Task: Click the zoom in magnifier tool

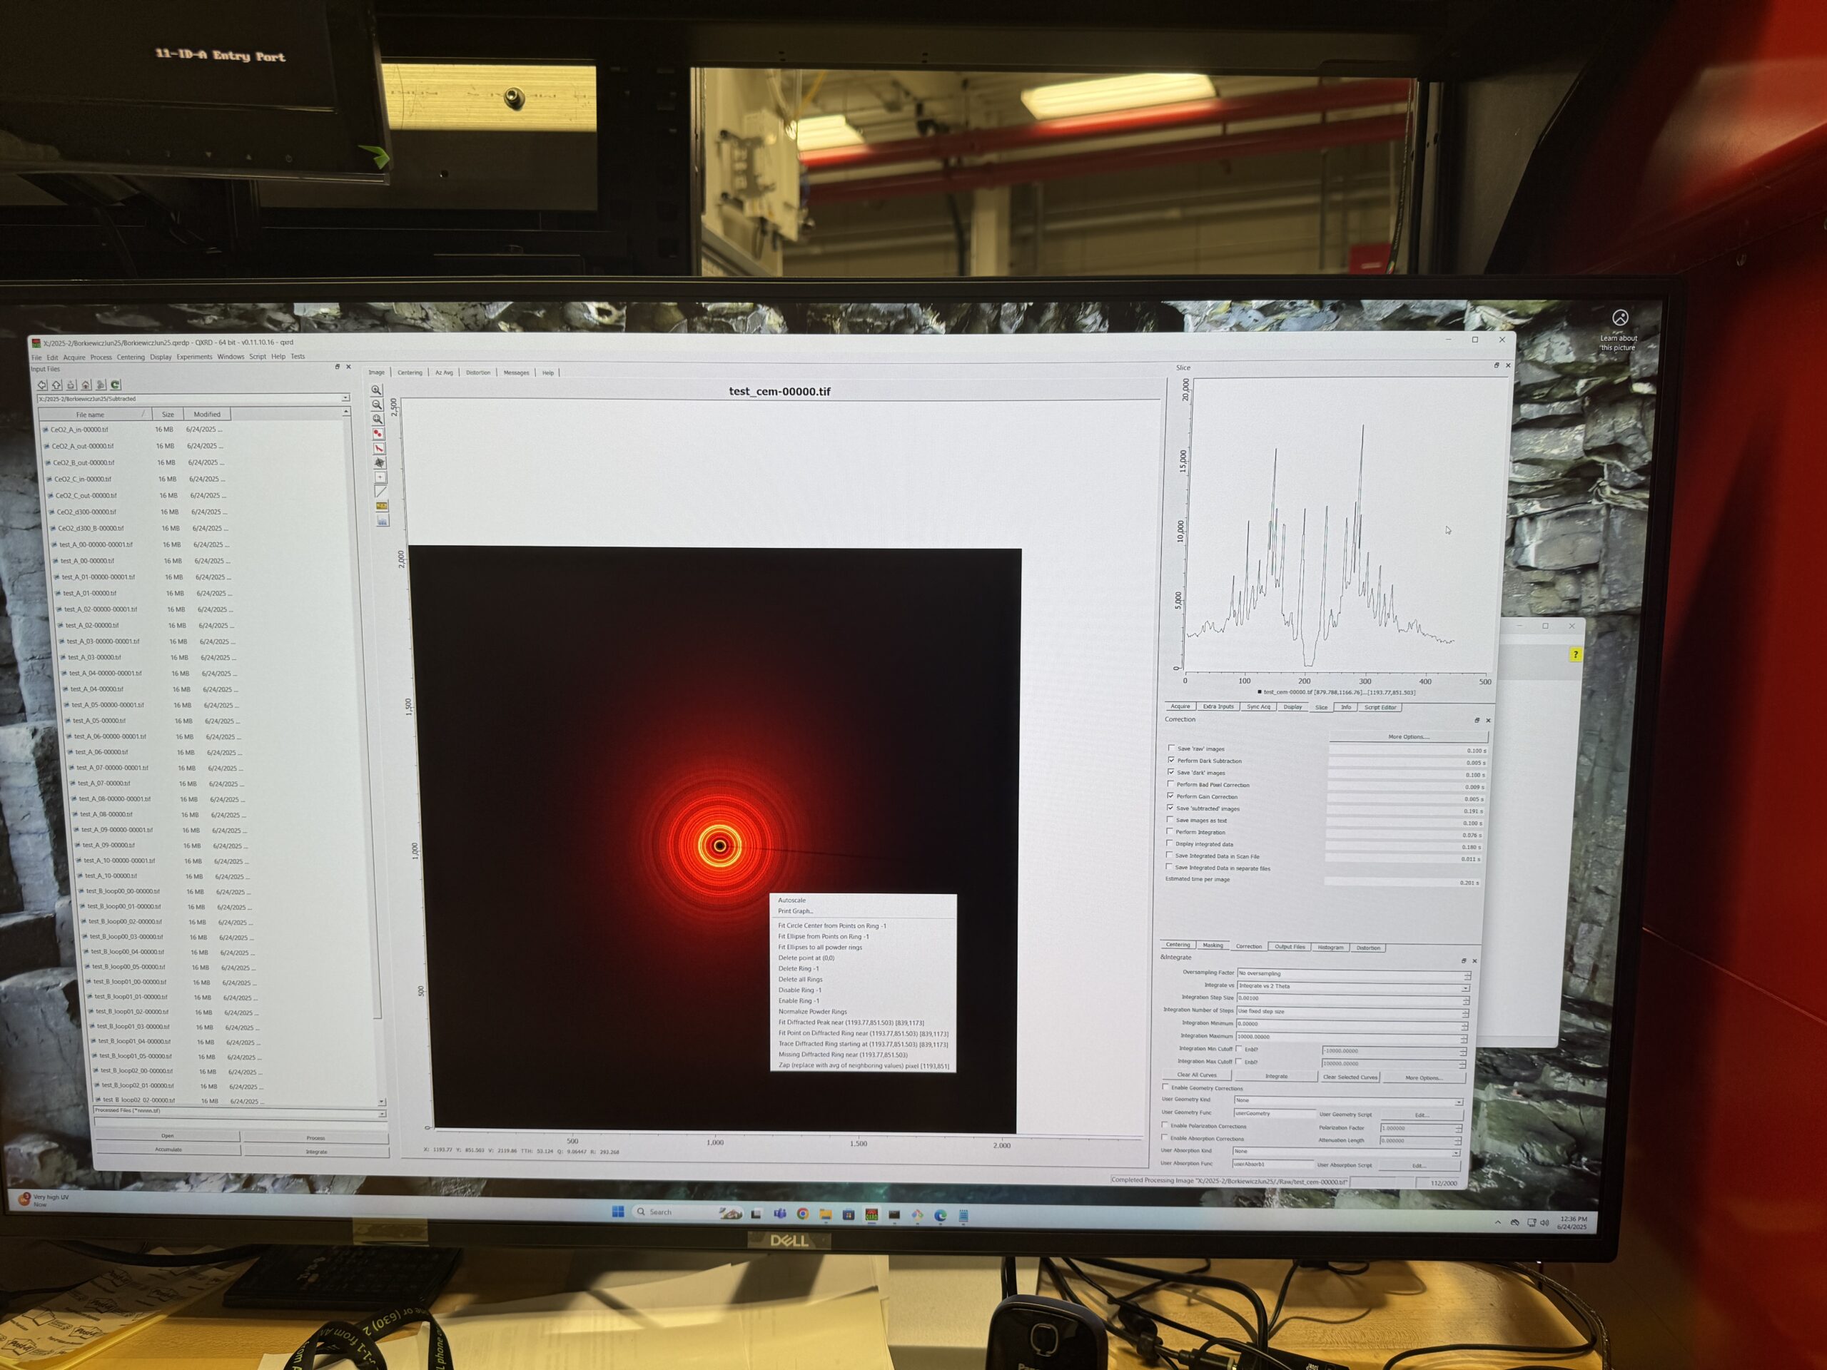Action: point(377,390)
